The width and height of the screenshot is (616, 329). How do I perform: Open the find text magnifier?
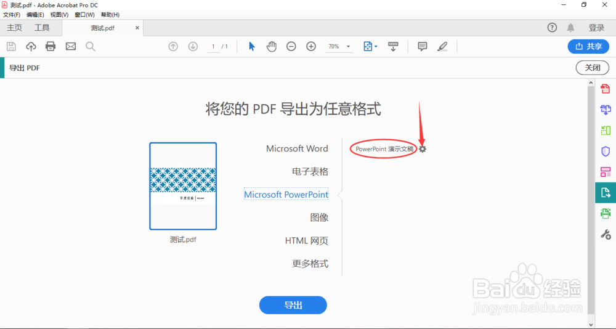[x=91, y=46]
